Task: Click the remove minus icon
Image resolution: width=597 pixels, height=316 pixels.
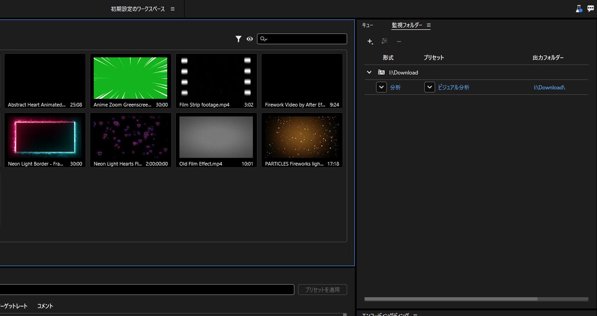Action: point(399,41)
